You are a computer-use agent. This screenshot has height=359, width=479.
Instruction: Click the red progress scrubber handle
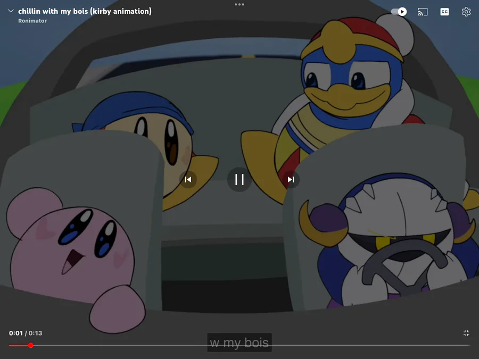30,345
